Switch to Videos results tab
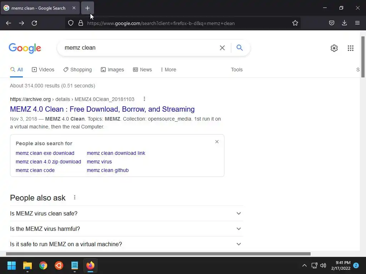 pyautogui.click(x=43, y=70)
